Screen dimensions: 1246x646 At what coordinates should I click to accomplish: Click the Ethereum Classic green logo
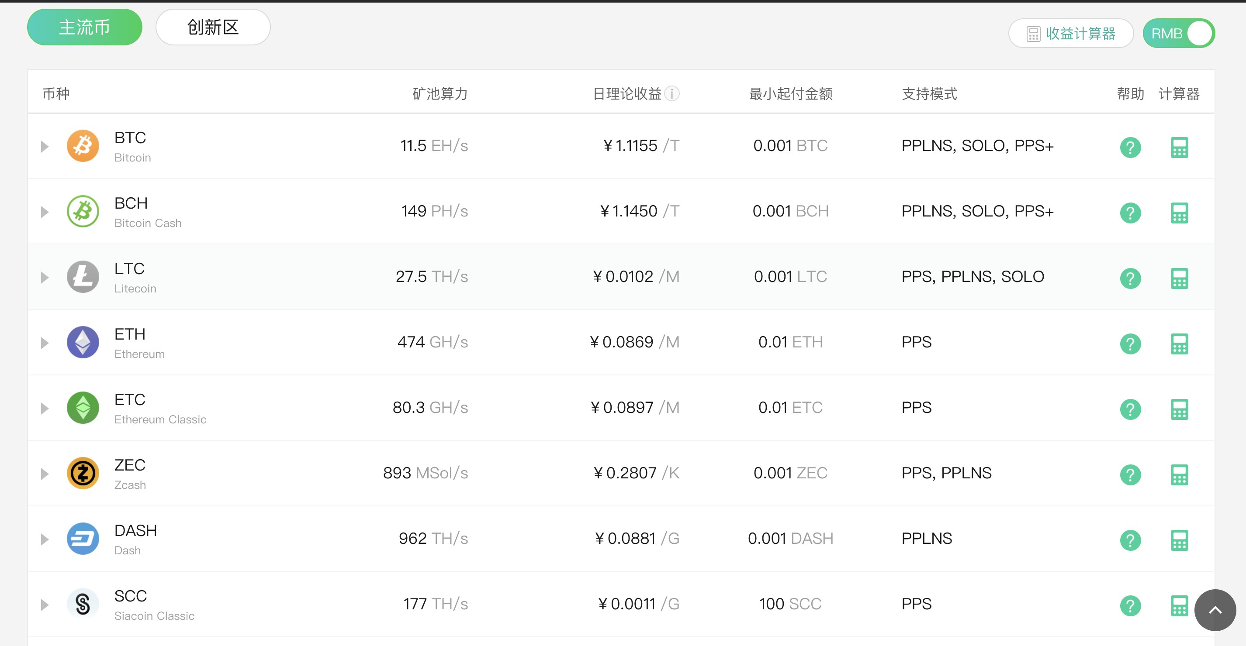(x=83, y=407)
